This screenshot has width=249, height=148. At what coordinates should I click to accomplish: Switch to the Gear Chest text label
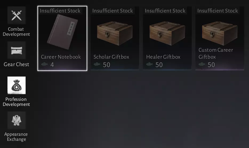16,64
